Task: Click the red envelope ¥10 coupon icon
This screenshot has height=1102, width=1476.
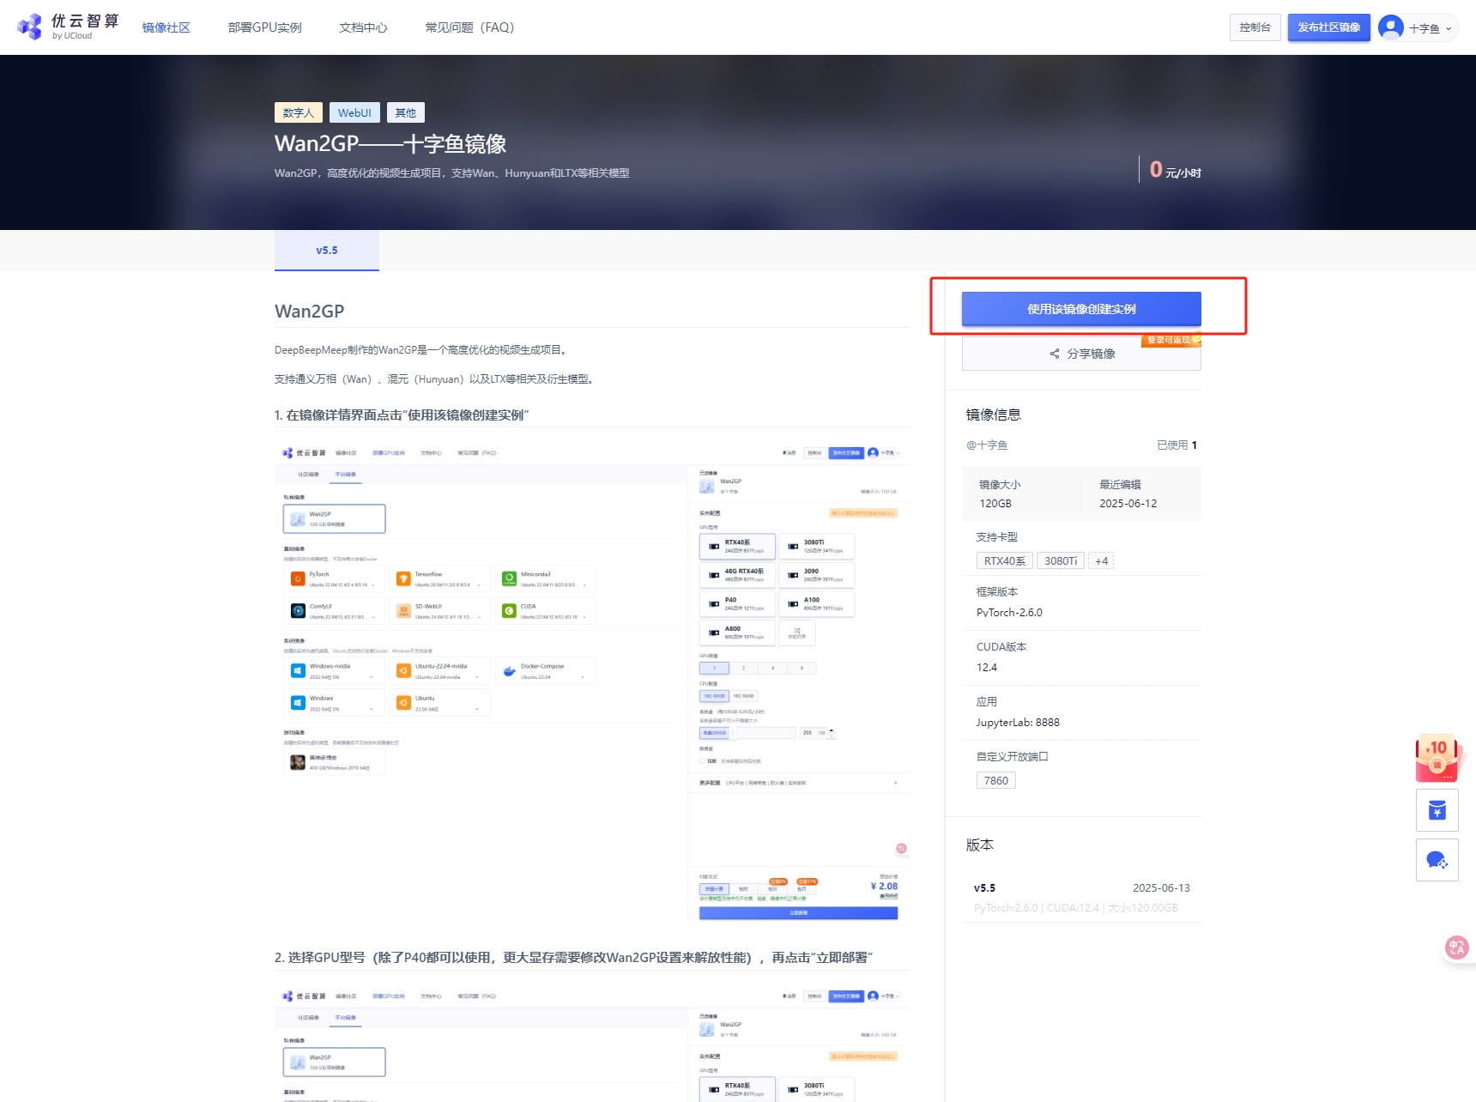Action: [1437, 759]
